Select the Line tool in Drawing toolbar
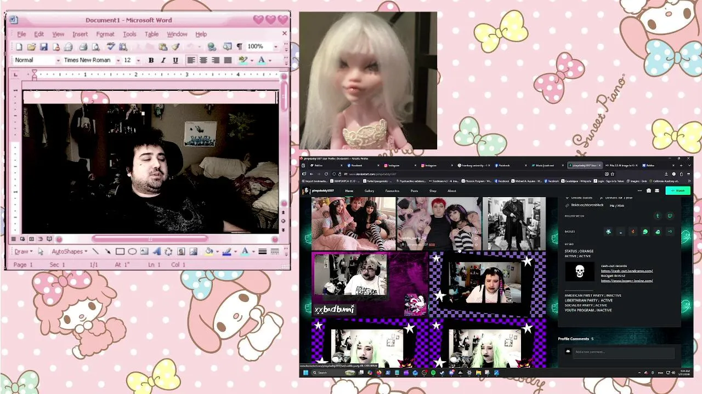The height and width of the screenshot is (394, 702). pyautogui.click(x=96, y=252)
